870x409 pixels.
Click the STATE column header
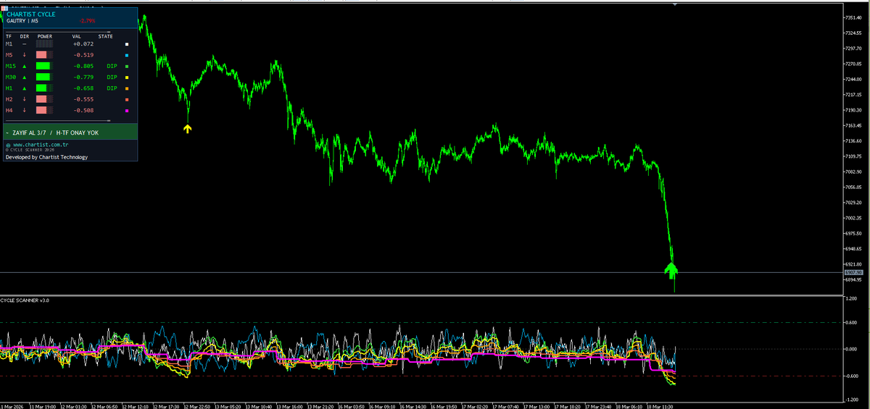[106, 35]
